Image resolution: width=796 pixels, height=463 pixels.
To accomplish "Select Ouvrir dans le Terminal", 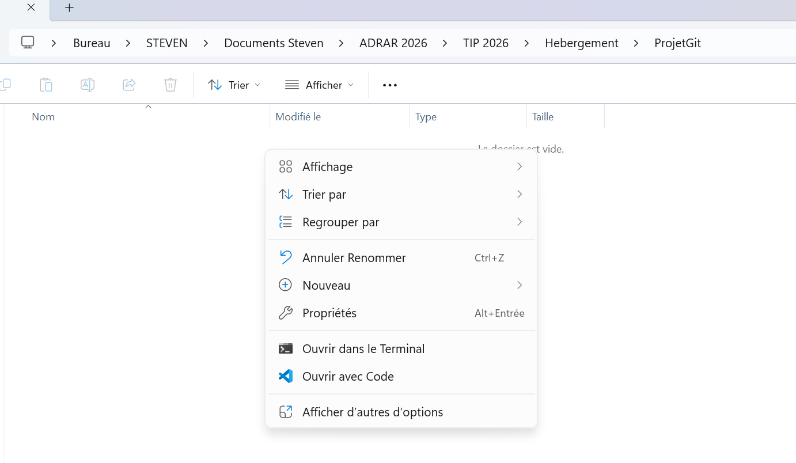I will tap(401, 348).
